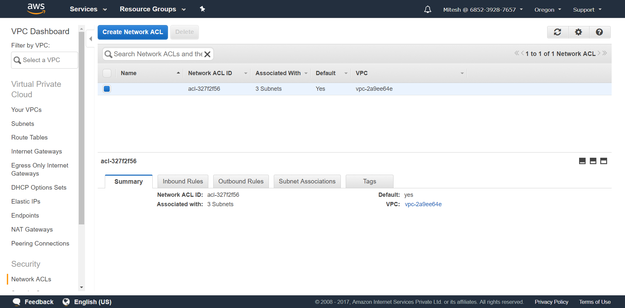The width and height of the screenshot is (625, 308).
Task: Open Egress Only Internet Gateways
Action: pos(40,169)
